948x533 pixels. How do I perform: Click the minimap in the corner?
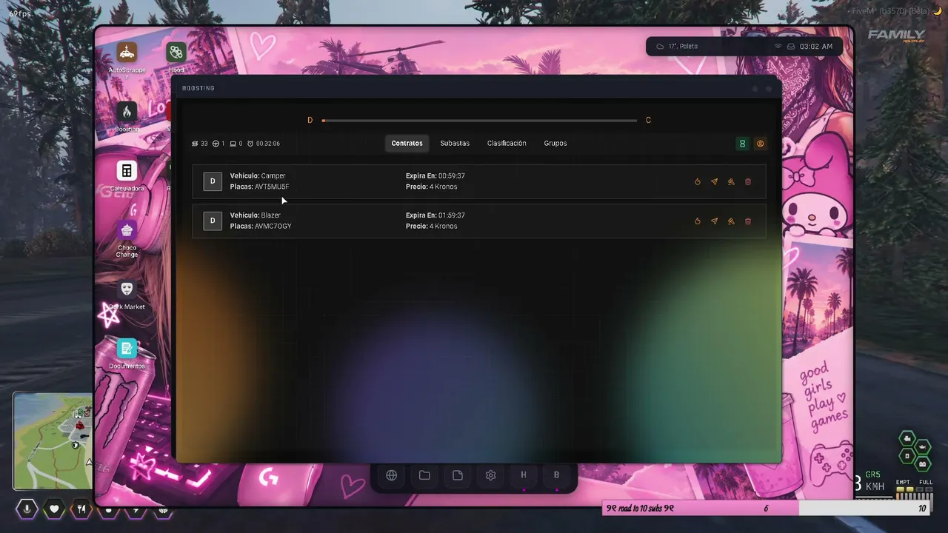(x=53, y=440)
